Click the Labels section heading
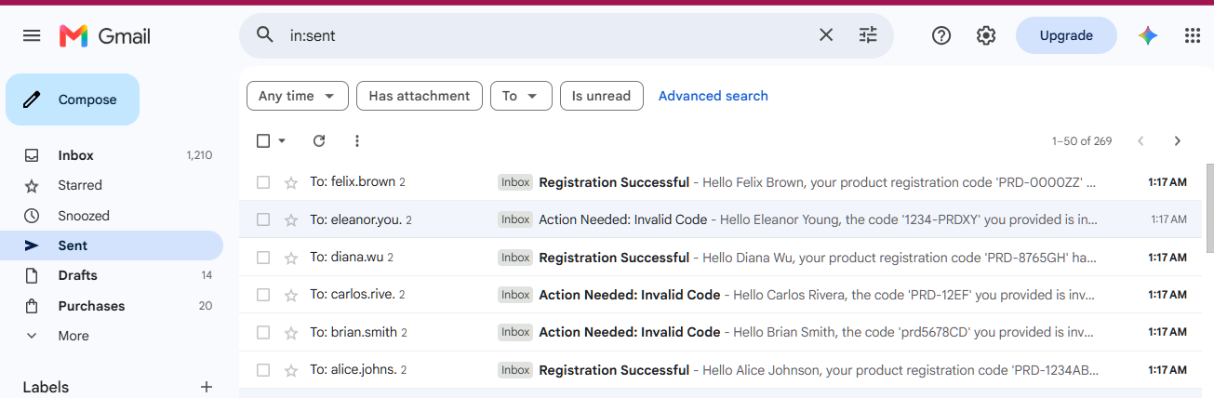Viewport: 1214px width, 398px height. [x=46, y=387]
